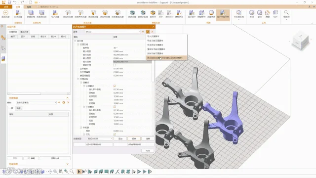Click the magnifier zoom icon in ribbon
The image size is (316, 178).
pos(286,13)
